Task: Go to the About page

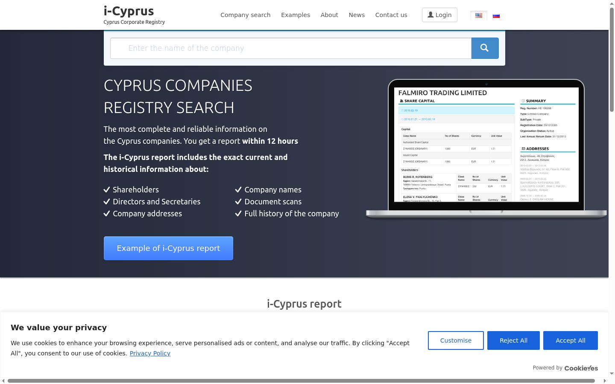Action: coord(329,15)
